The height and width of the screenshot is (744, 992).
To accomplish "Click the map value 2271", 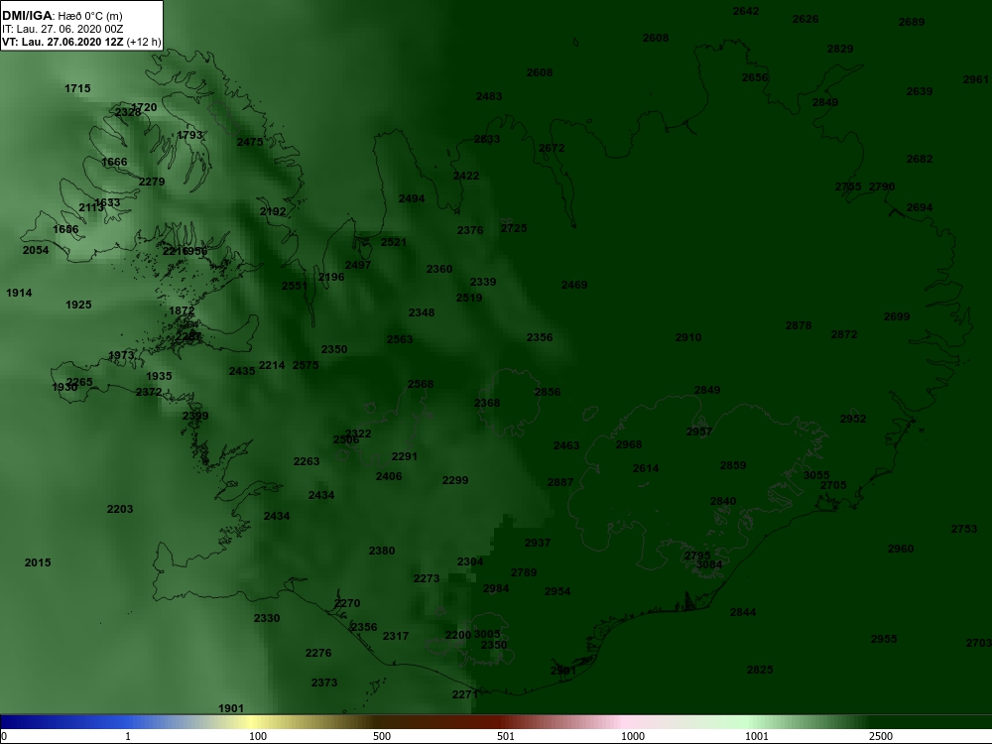I will [465, 694].
